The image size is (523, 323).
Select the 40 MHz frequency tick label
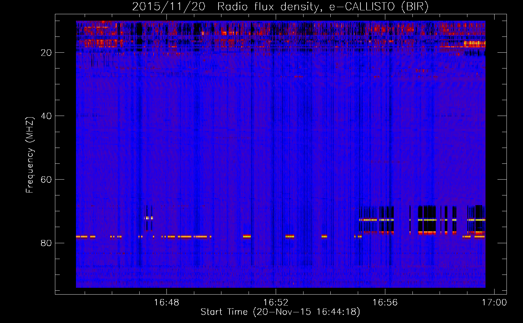click(47, 116)
